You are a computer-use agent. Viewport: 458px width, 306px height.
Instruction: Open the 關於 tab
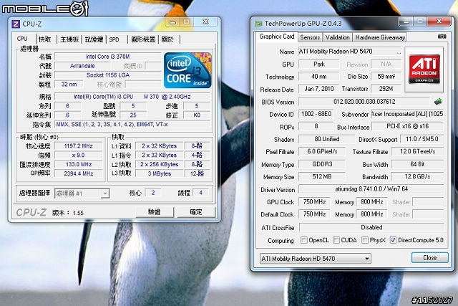[x=167, y=39]
